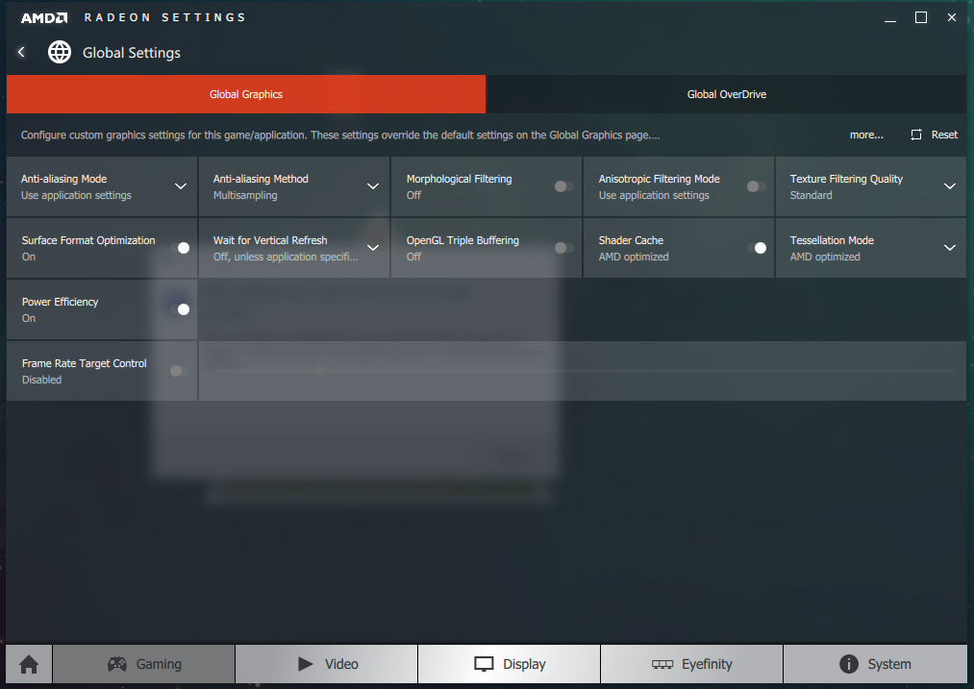
Task: Turn off Power Efficiency switch
Action: [x=180, y=309]
